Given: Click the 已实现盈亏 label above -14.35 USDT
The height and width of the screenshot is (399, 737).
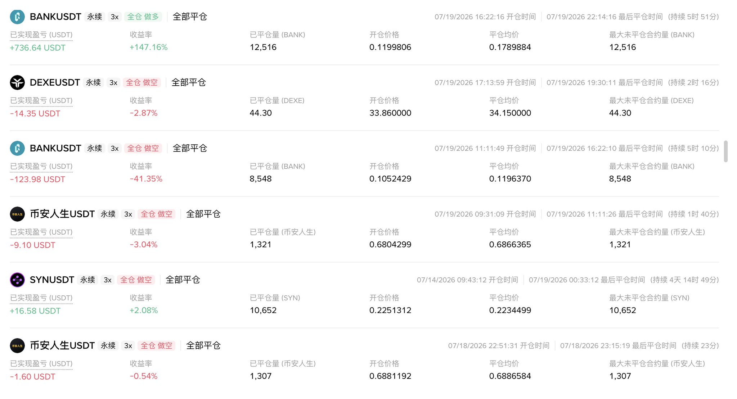Looking at the screenshot, I should [x=41, y=101].
